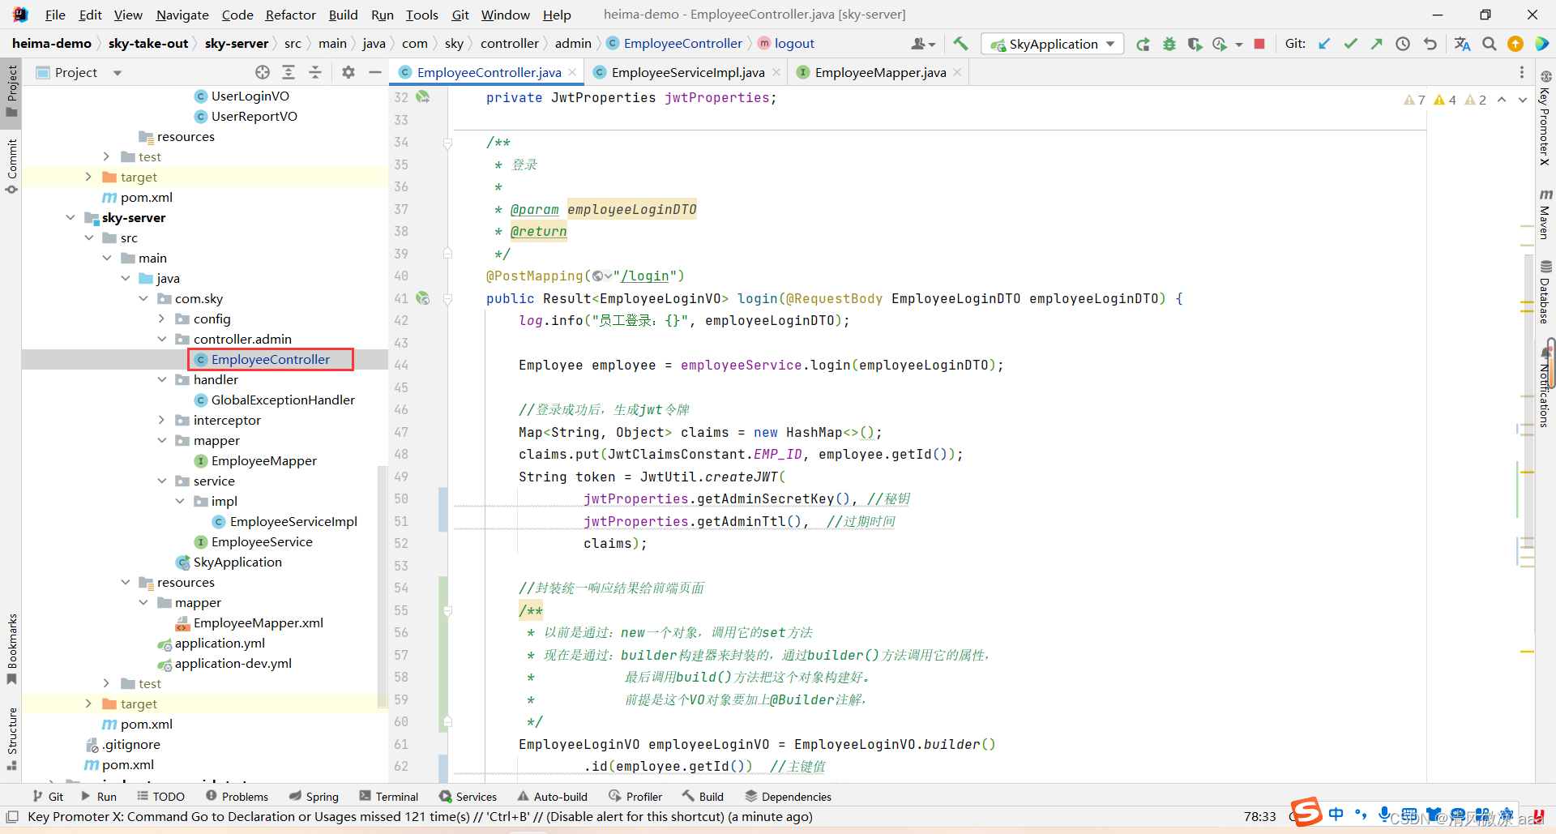This screenshot has width=1556, height=834.
Task: Click the Build Project hammer icon
Action: coord(960,44)
